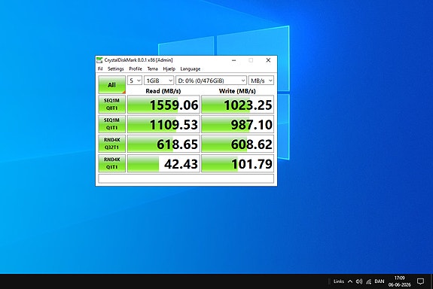
Task: Click the 42.43 read result
Action: pos(163,163)
